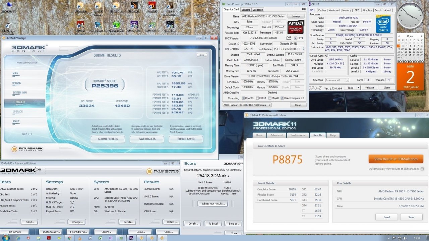
Task: Open AIDA64 Extreme desktop icon
Action: point(80,27)
